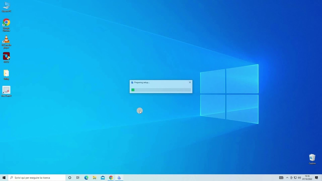322x181 pixels.
Task: Close the Preparing setup dialog
Action: coord(190,82)
